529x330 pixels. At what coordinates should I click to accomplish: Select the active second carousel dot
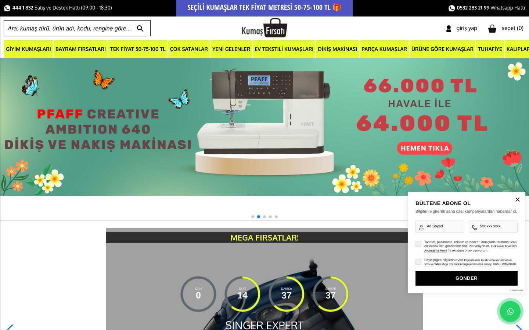(259, 217)
